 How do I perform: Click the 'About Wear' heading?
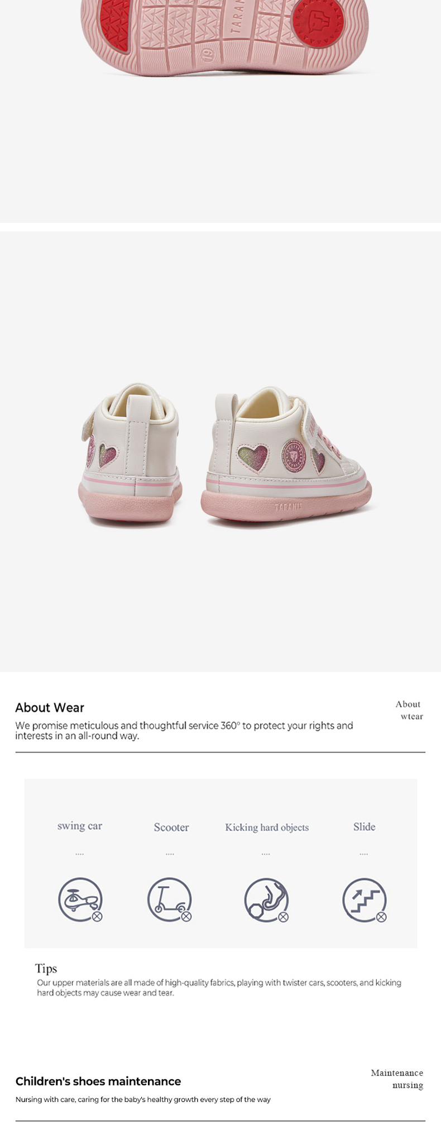pyautogui.click(x=50, y=707)
